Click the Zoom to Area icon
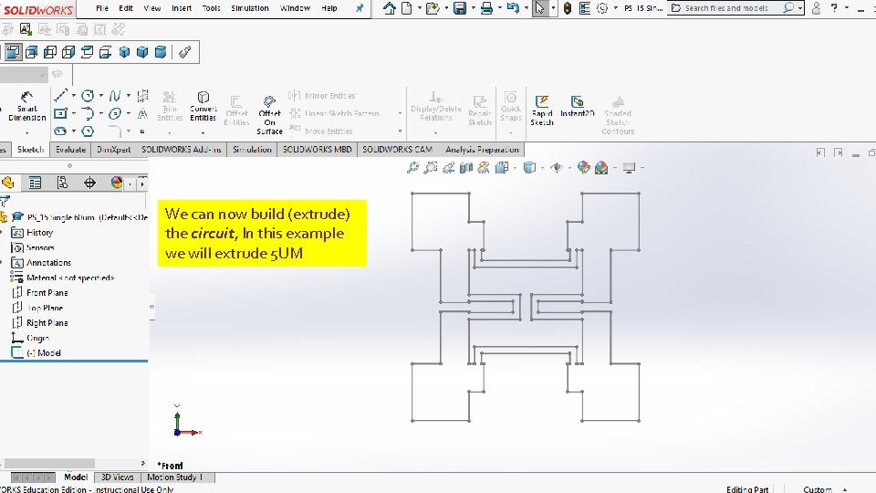Viewport: 876px width, 493px height. pos(431,168)
